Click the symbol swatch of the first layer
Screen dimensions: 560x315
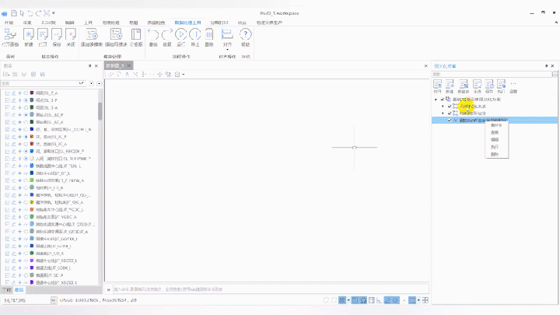[x=32, y=93]
